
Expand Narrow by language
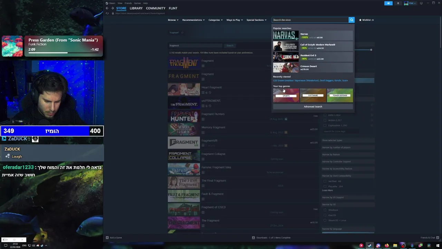(348, 229)
